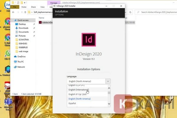Viewport: 177px width, 118px height.
Task: Choose Español from the language list
Action: coord(73,103)
